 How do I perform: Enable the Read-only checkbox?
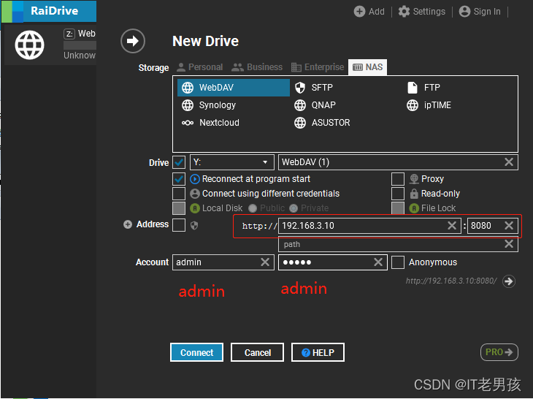click(398, 194)
